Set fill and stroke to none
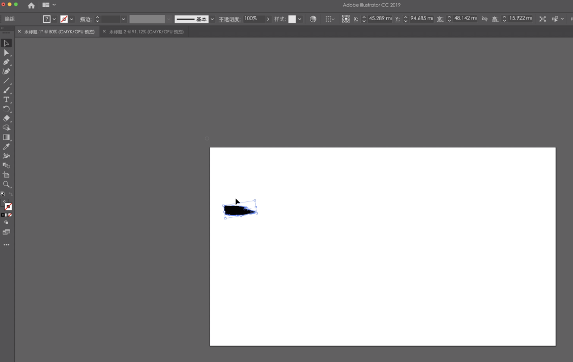This screenshot has width=573, height=362. 10,215
